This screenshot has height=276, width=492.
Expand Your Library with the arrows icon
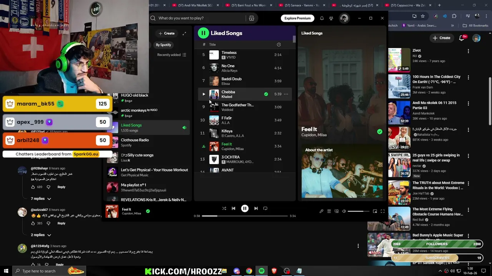pyautogui.click(x=184, y=33)
